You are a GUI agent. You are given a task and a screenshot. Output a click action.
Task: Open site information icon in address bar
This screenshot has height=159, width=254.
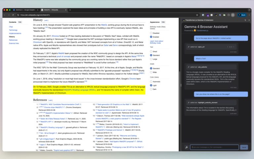click(x=18, y=15)
